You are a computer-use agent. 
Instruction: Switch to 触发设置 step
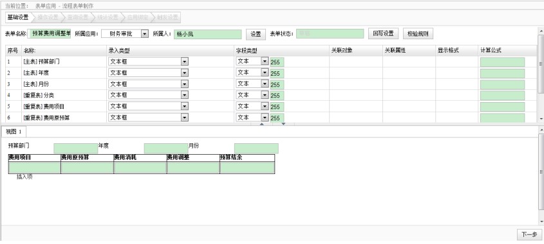[167, 17]
